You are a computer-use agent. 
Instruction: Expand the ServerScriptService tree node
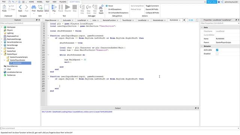pos(1,42)
